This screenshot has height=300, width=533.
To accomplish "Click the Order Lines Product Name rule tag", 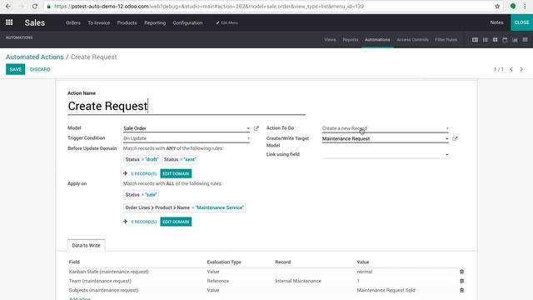I will 185,207.
